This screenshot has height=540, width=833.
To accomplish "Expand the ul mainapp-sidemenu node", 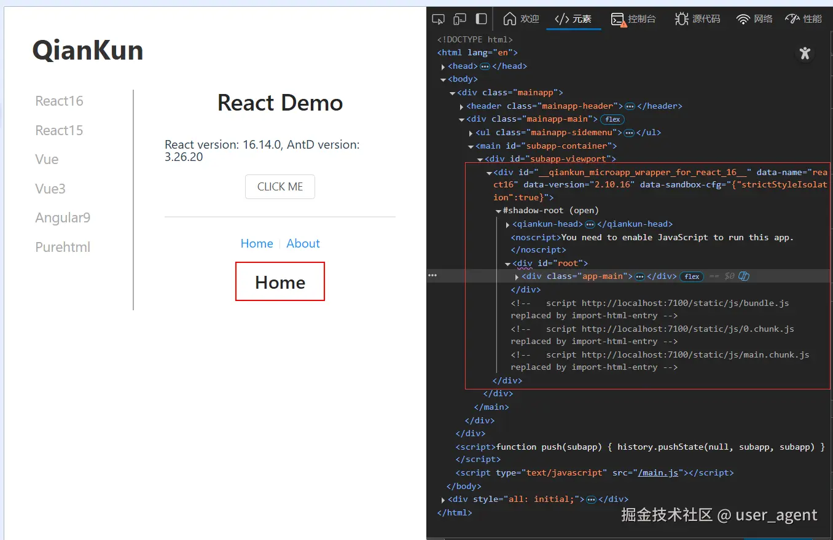I will (x=471, y=133).
